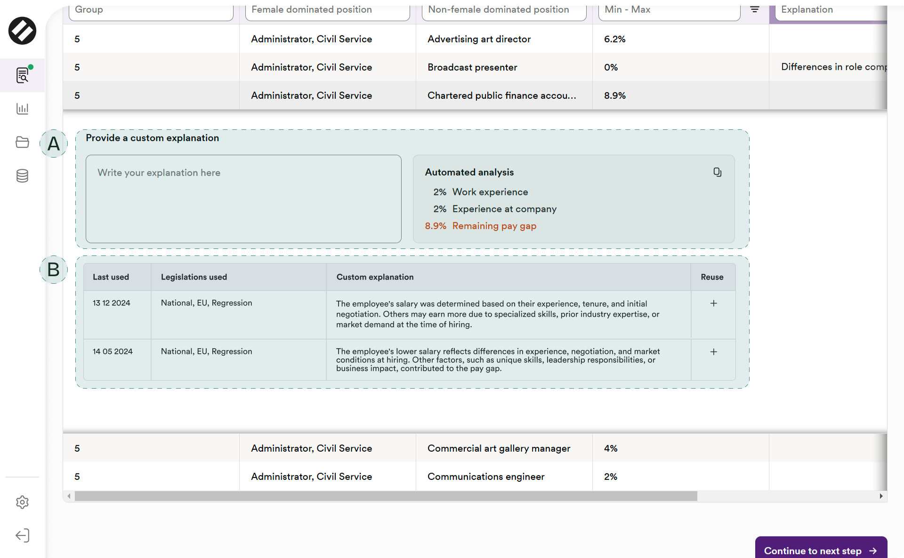This screenshot has height=558, width=904.
Task: Reuse the 14 05 2024 explanation
Action: point(713,352)
